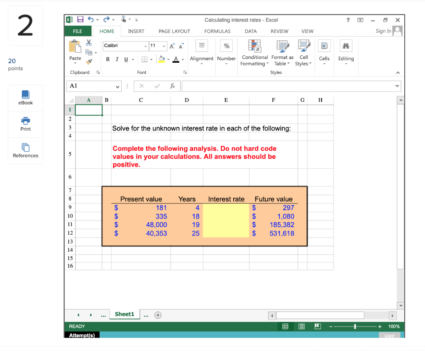The width and height of the screenshot is (425, 351).
Task: Click the Redo arrow icon
Action: tap(107, 20)
